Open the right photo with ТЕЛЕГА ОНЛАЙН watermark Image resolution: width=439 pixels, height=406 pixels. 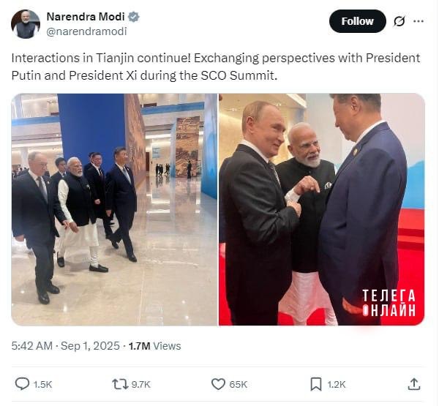(322, 209)
